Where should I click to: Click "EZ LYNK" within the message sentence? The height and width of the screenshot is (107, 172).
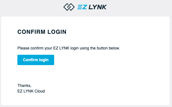[61, 48]
